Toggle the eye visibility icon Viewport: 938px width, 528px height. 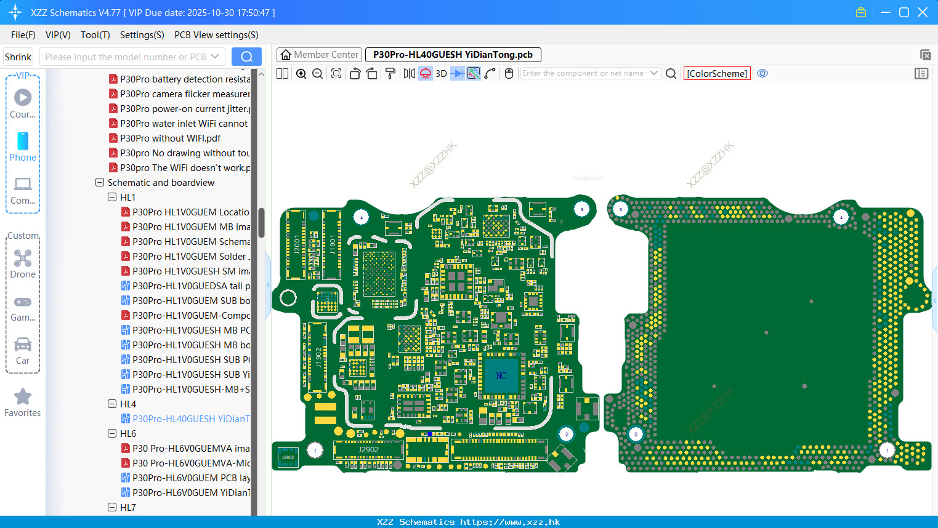click(762, 73)
